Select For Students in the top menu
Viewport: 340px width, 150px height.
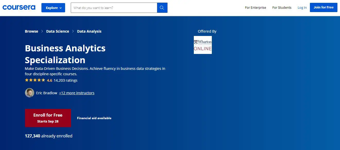click(282, 8)
